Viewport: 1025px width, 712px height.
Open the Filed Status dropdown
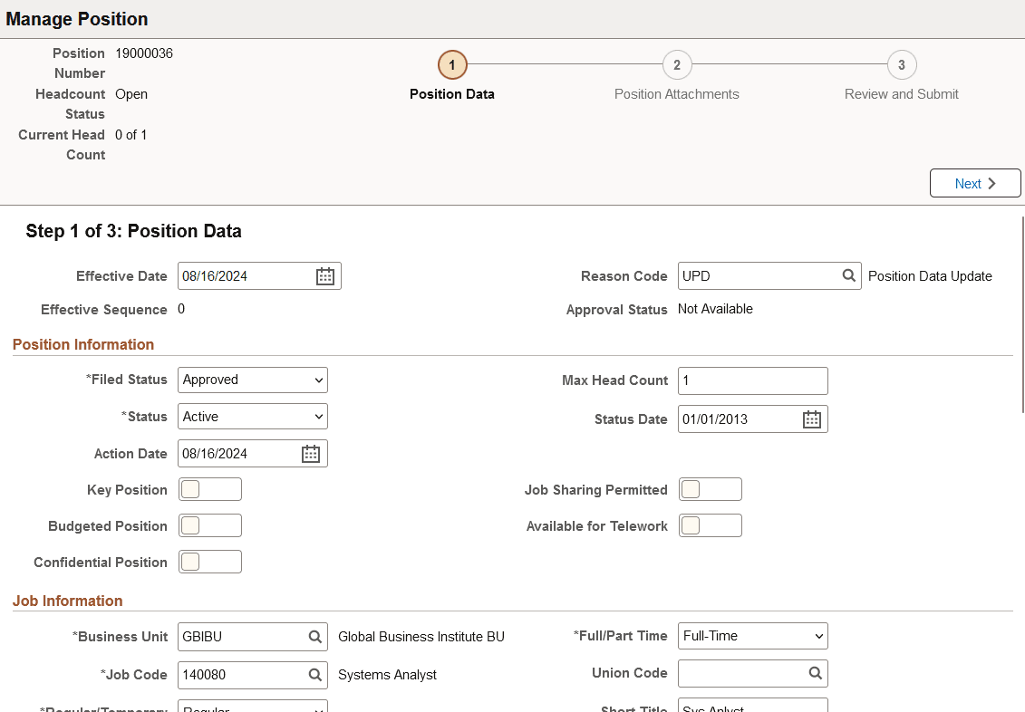(252, 380)
